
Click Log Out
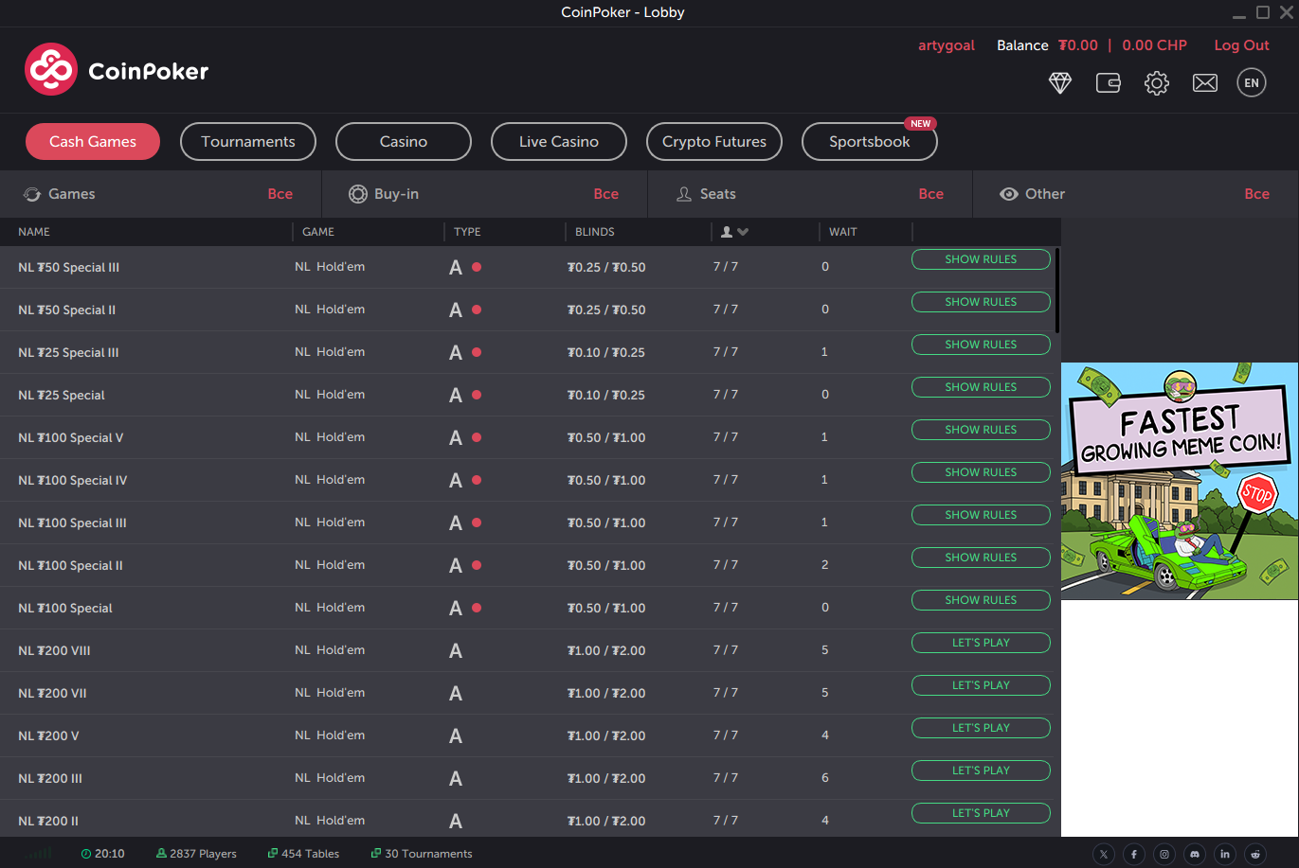[1241, 44]
